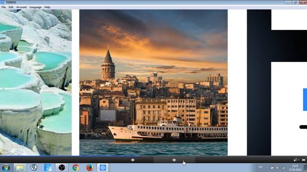
Task: Open the volume control in system tray
Action: click(x=278, y=168)
